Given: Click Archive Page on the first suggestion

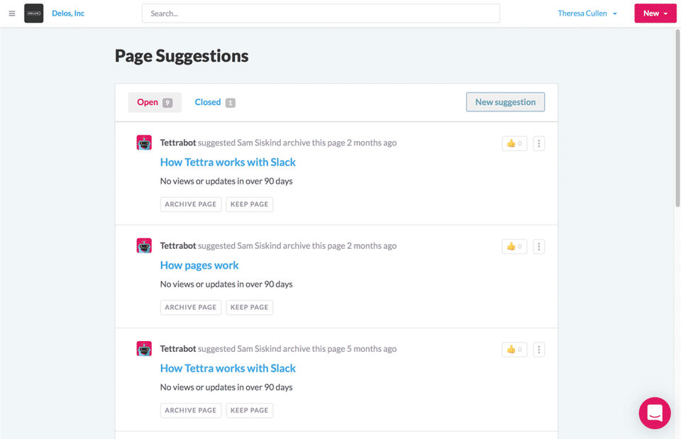Looking at the screenshot, I should (x=191, y=204).
